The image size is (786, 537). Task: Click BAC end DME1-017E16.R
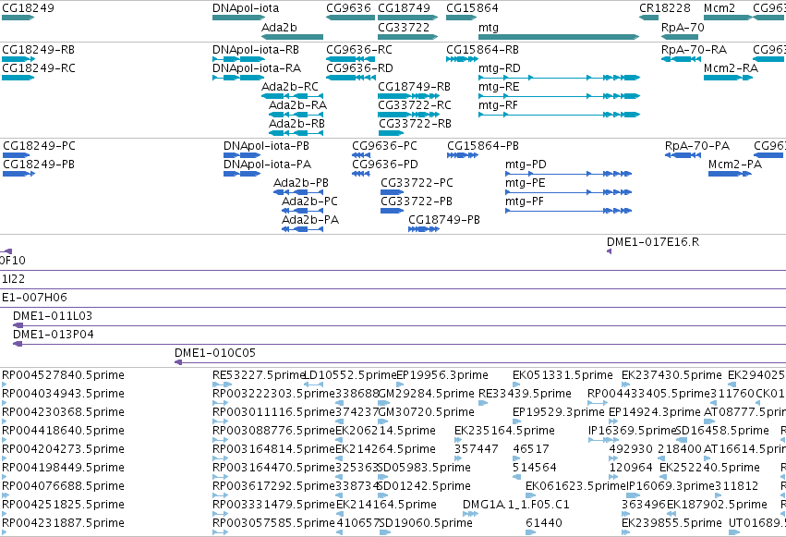(653, 242)
